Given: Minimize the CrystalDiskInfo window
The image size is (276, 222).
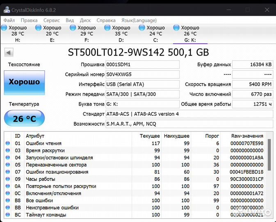Looking at the screenshot, I should tap(229, 10).
